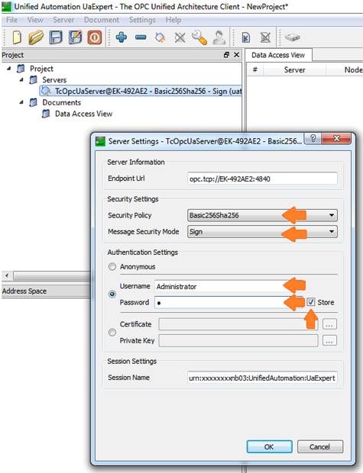Open the File menu

click(11, 20)
